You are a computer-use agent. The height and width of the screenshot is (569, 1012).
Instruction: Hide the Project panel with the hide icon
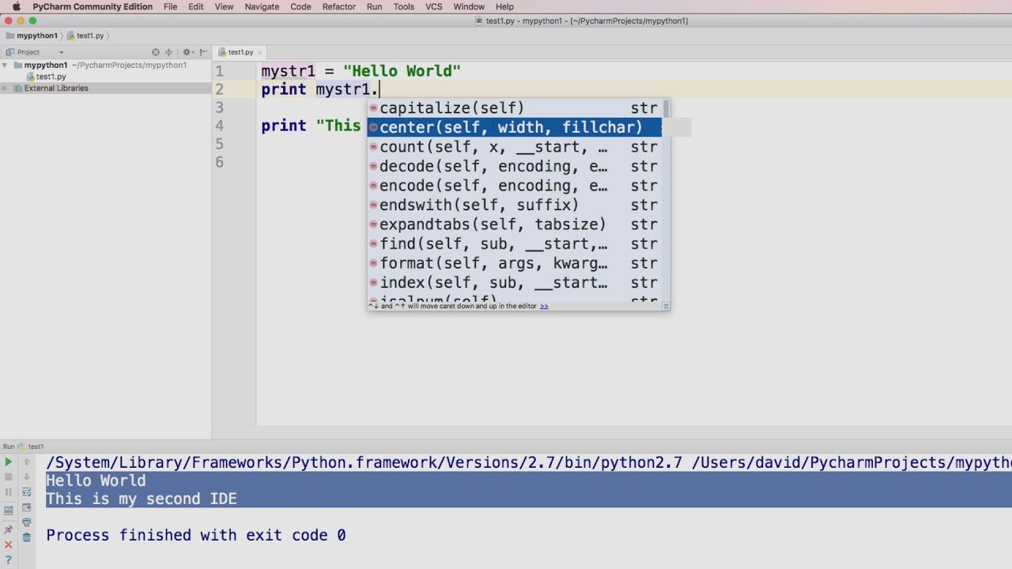pyautogui.click(x=202, y=52)
